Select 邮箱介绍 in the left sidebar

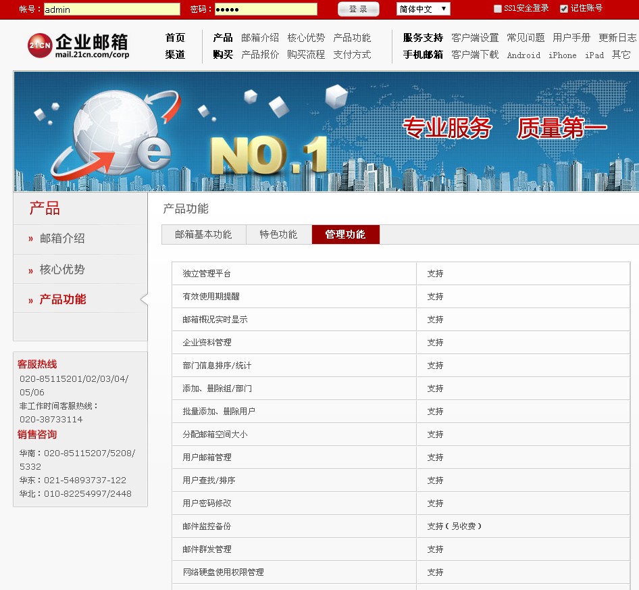[x=62, y=239]
